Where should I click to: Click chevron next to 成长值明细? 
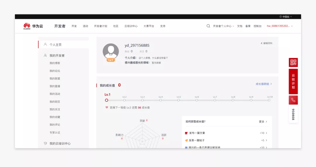[271, 84]
